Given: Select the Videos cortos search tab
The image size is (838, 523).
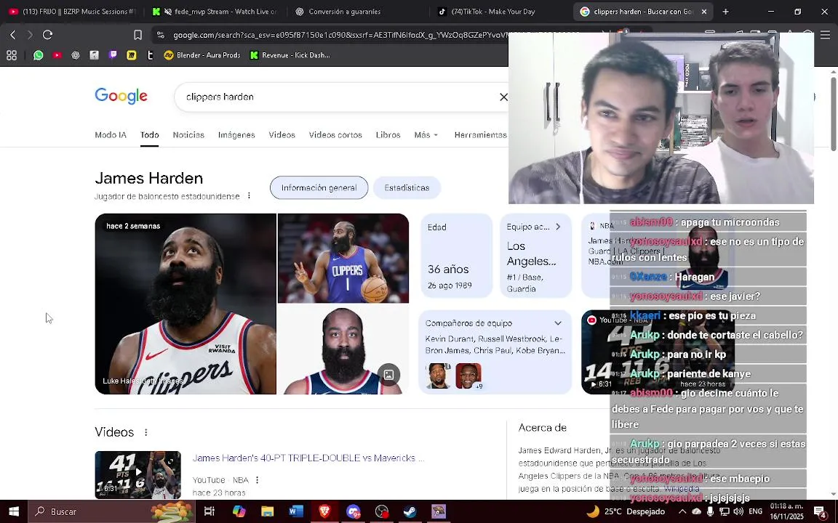Looking at the screenshot, I should pos(335,135).
